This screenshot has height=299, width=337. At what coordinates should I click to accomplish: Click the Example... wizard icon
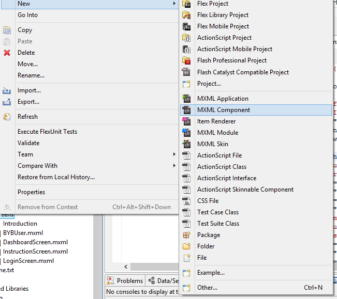pos(186,273)
